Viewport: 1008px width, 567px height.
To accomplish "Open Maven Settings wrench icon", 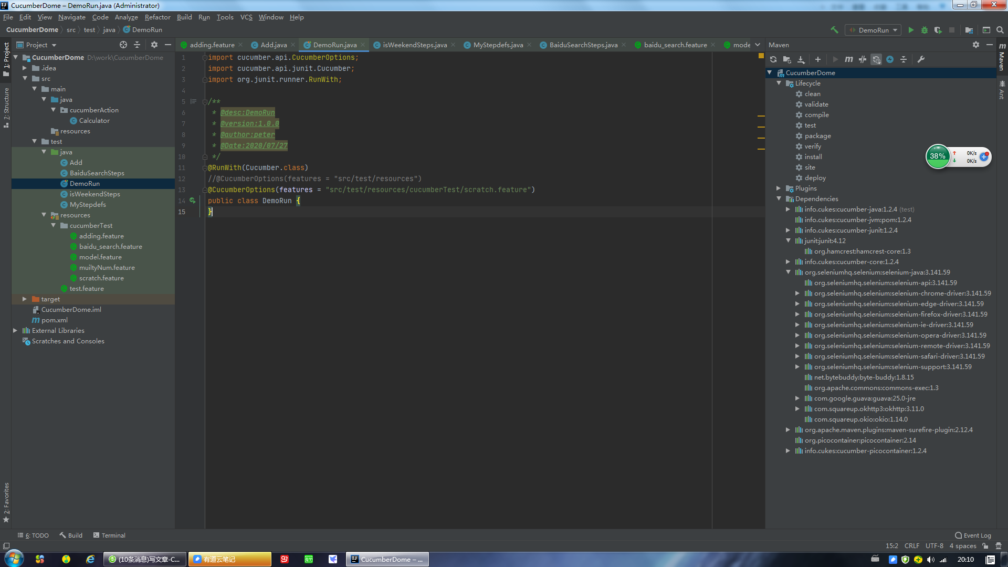I will [x=921, y=59].
